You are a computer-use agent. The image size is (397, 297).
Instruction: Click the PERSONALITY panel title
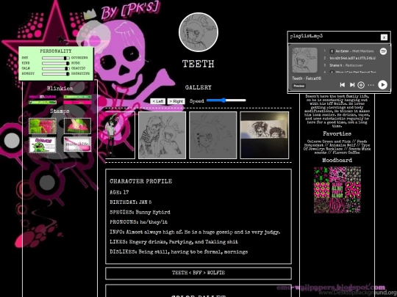pos(56,51)
